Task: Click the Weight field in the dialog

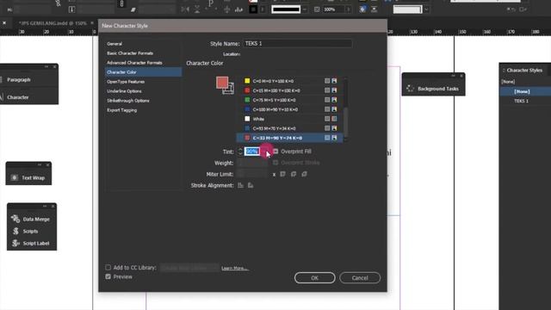Action: (x=252, y=163)
